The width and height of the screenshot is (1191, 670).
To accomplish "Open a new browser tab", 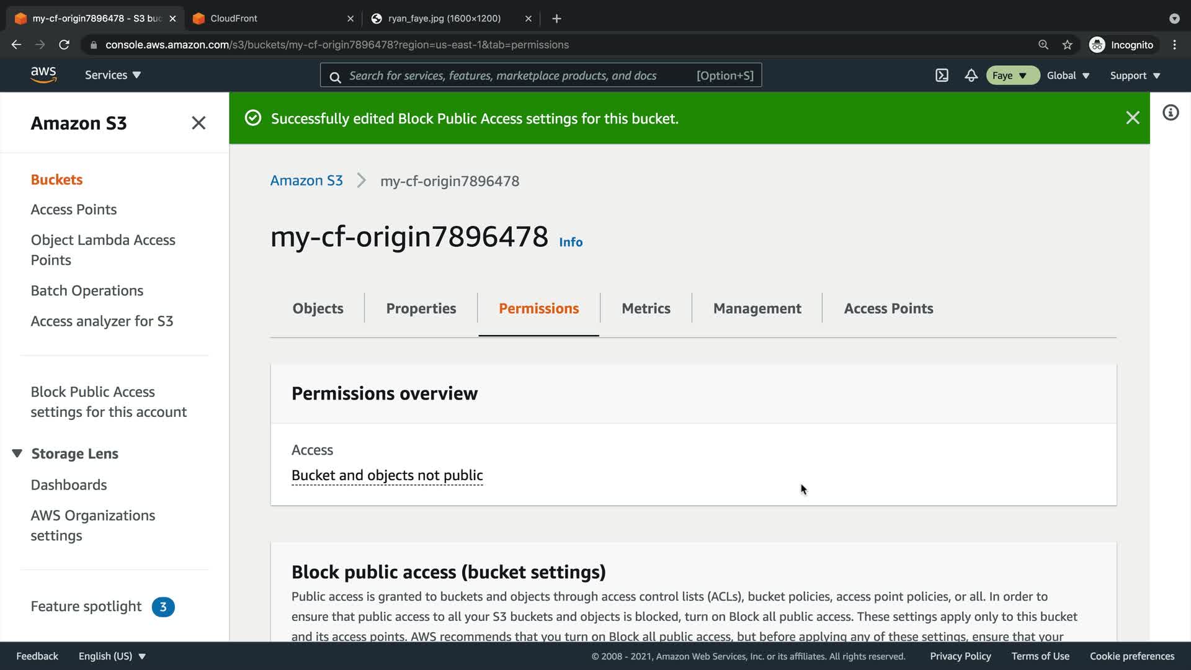I will click(x=556, y=19).
